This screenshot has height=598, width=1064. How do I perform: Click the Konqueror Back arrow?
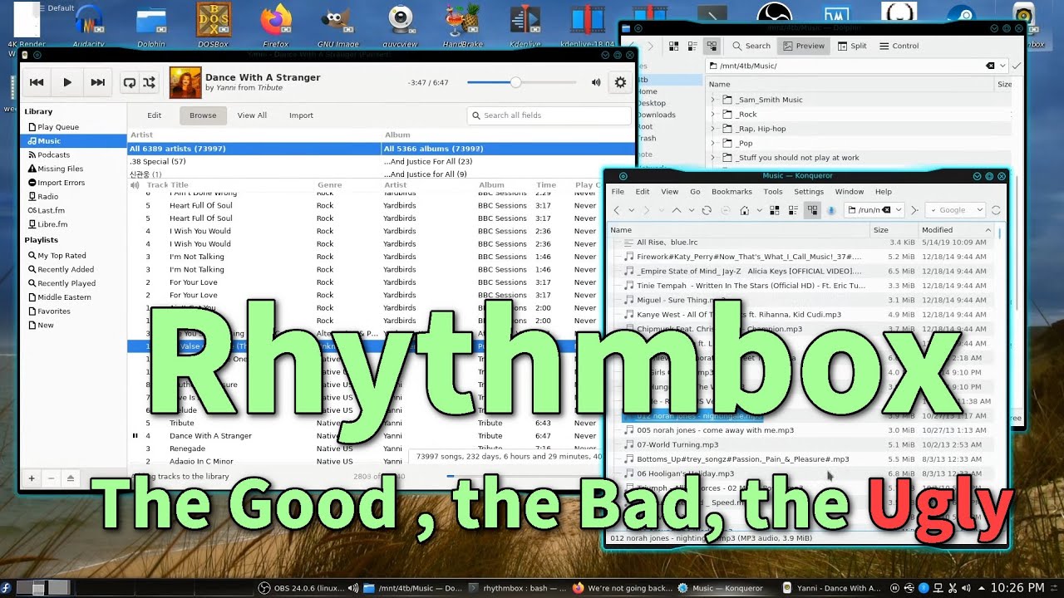point(617,211)
